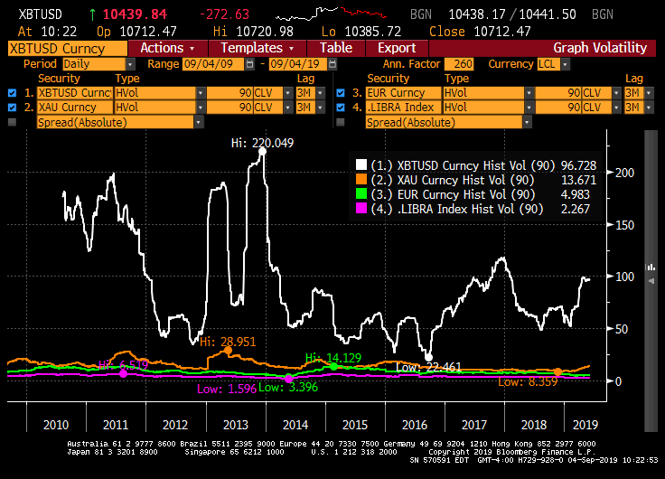Click the green Hi: 14.129 marker

[333, 367]
